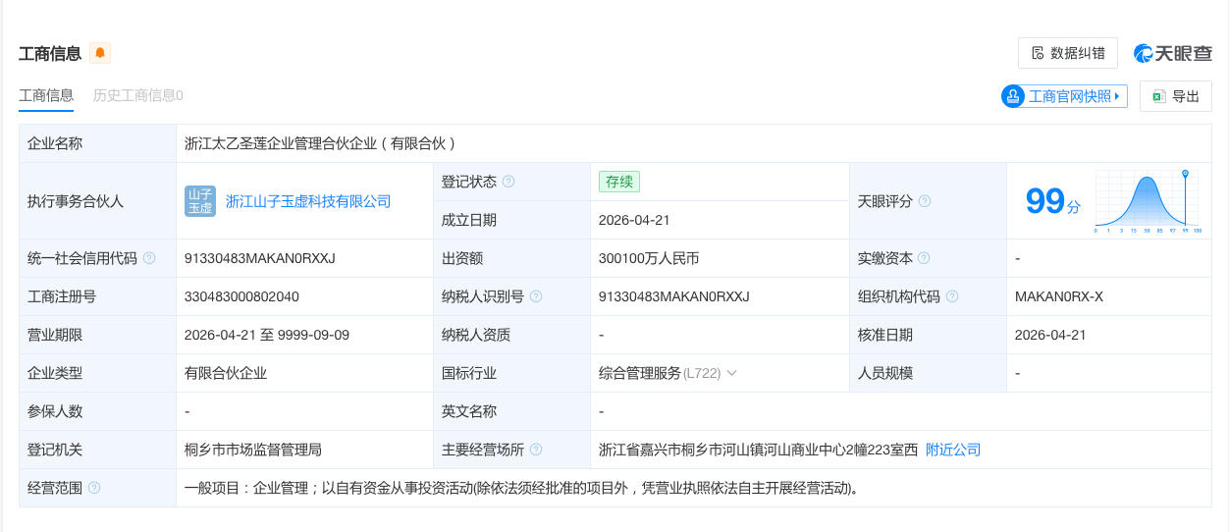Click help icon beside 天眼评分
The image size is (1229, 532).
[924, 201]
